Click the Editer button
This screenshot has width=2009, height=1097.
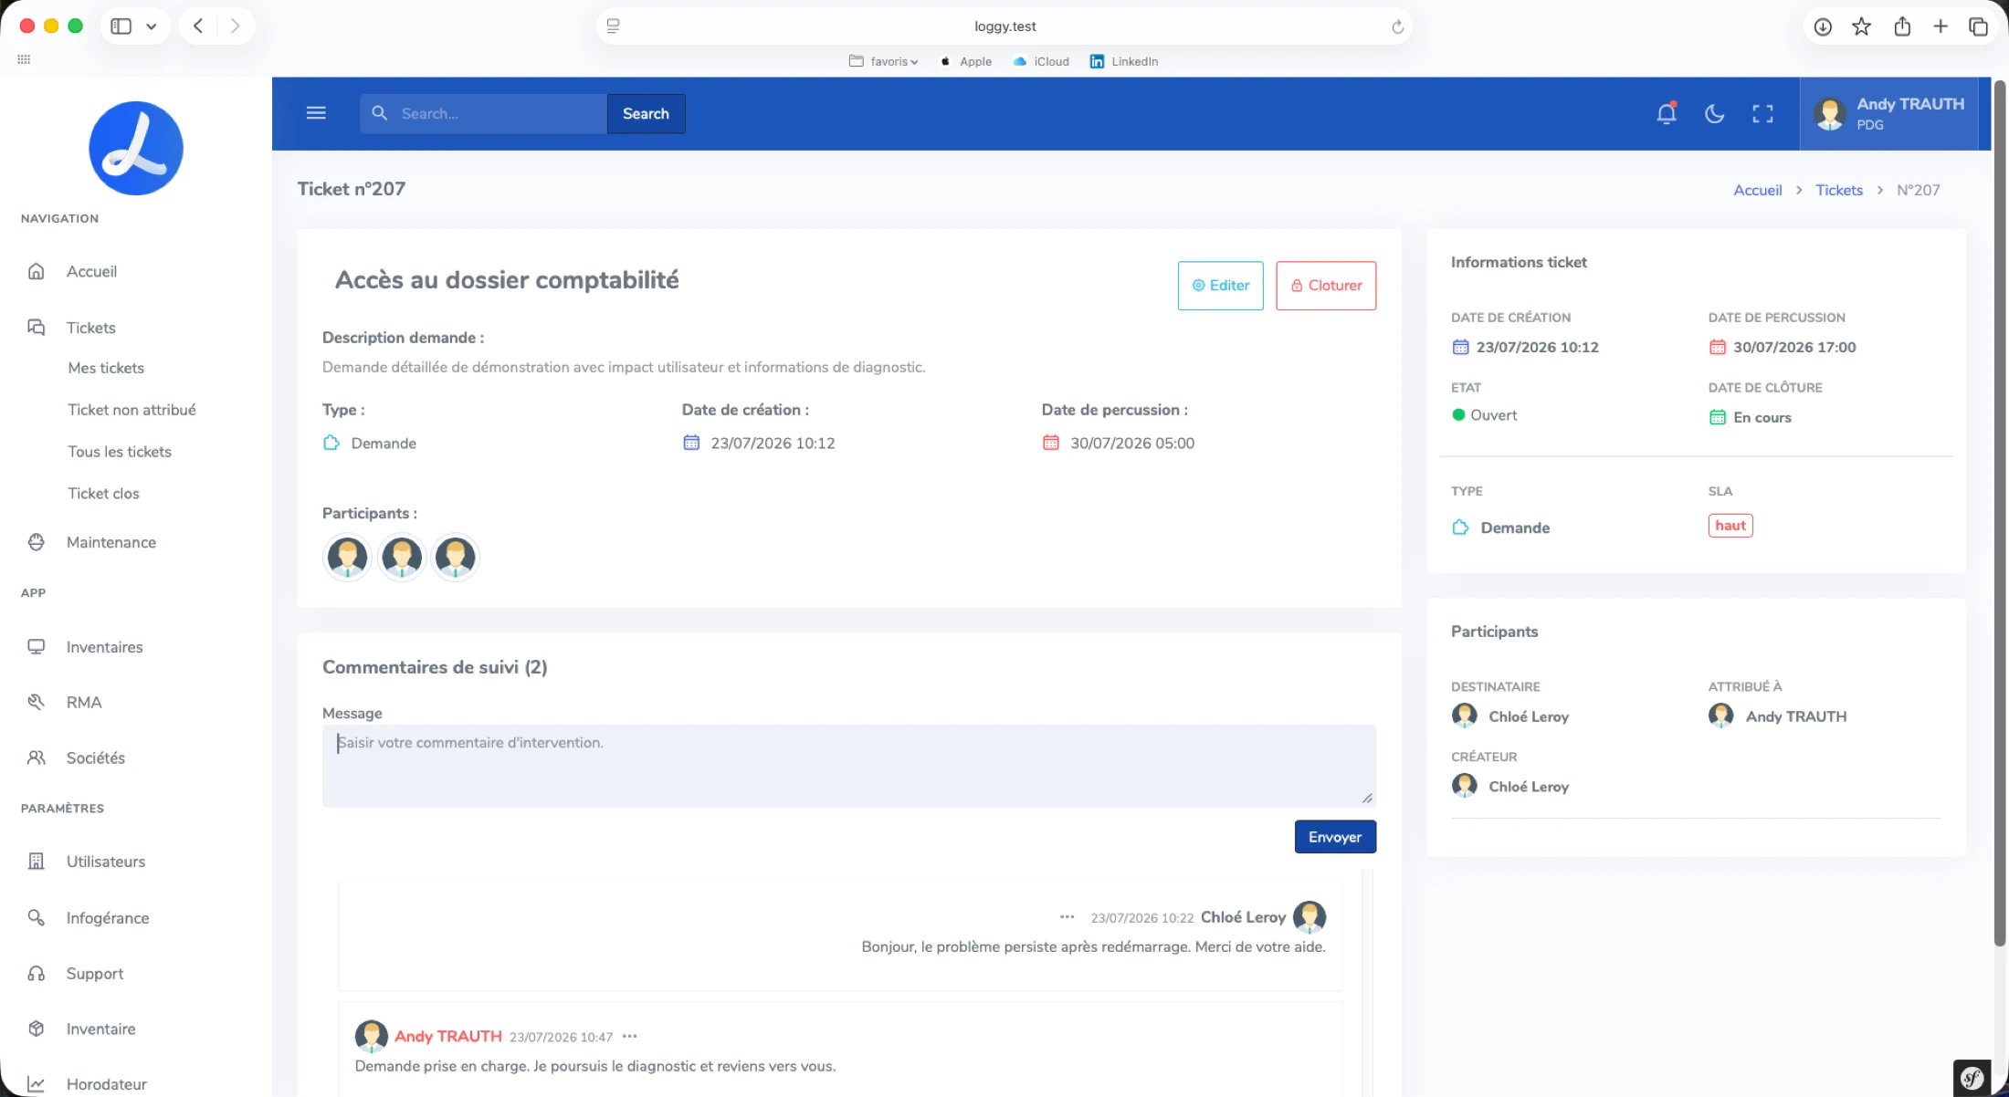(1220, 286)
